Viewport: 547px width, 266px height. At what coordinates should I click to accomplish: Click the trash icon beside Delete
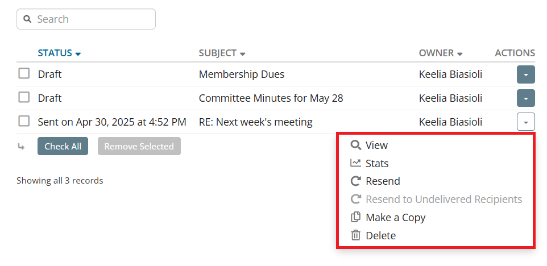356,235
